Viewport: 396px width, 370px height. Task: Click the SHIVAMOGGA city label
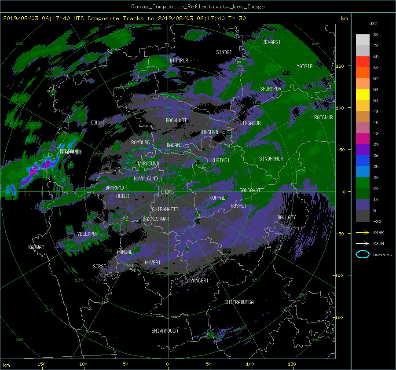pyautogui.click(x=165, y=331)
